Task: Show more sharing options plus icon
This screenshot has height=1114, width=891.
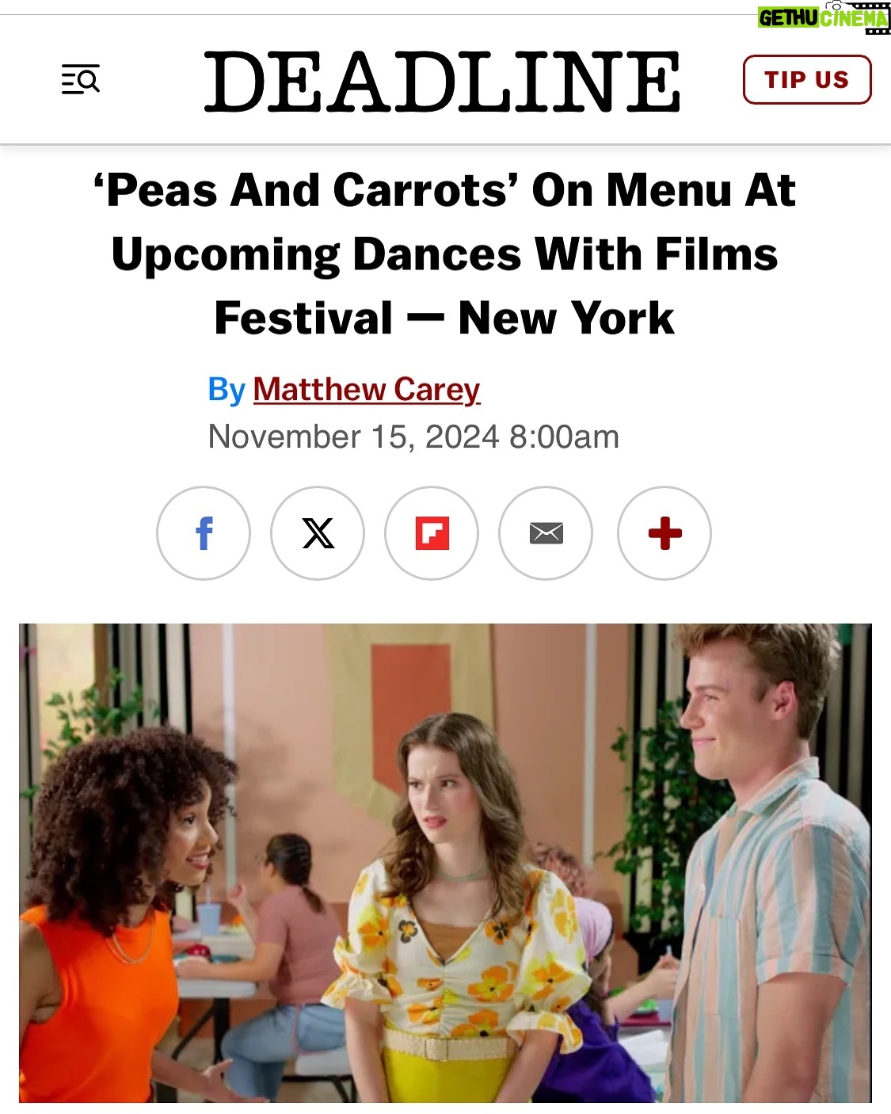Action: pyautogui.click(x=664, y=533)
